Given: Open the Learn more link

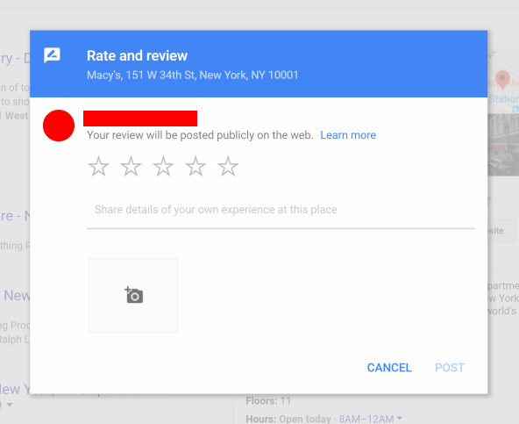Looking at the screenshot, I should tap(348, 135).
